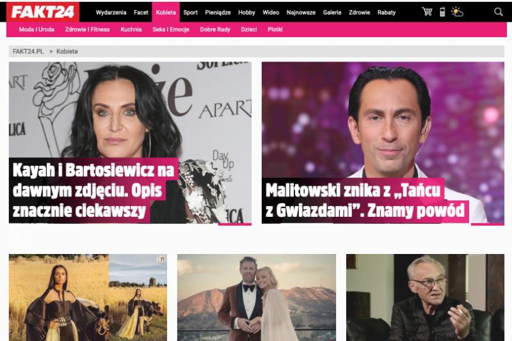This screenshot has width=512, height=341.
Task: Open the Wydarzenia menu item
Action: click(111, 12)
